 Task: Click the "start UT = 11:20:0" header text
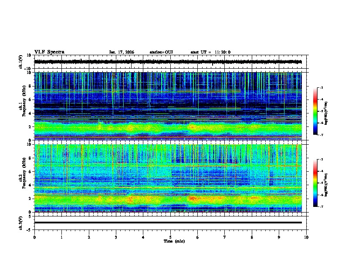[210, 52]
